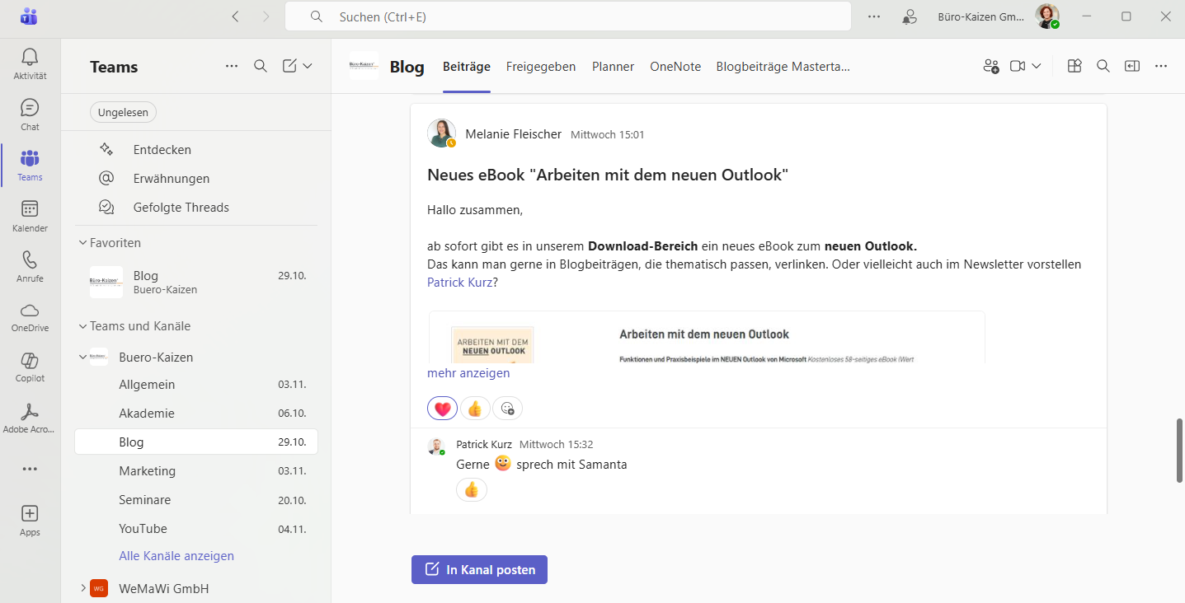Screen dimensions: 1185x603
Task: Open the Kalender app icon
Action: tap(30, 216)
